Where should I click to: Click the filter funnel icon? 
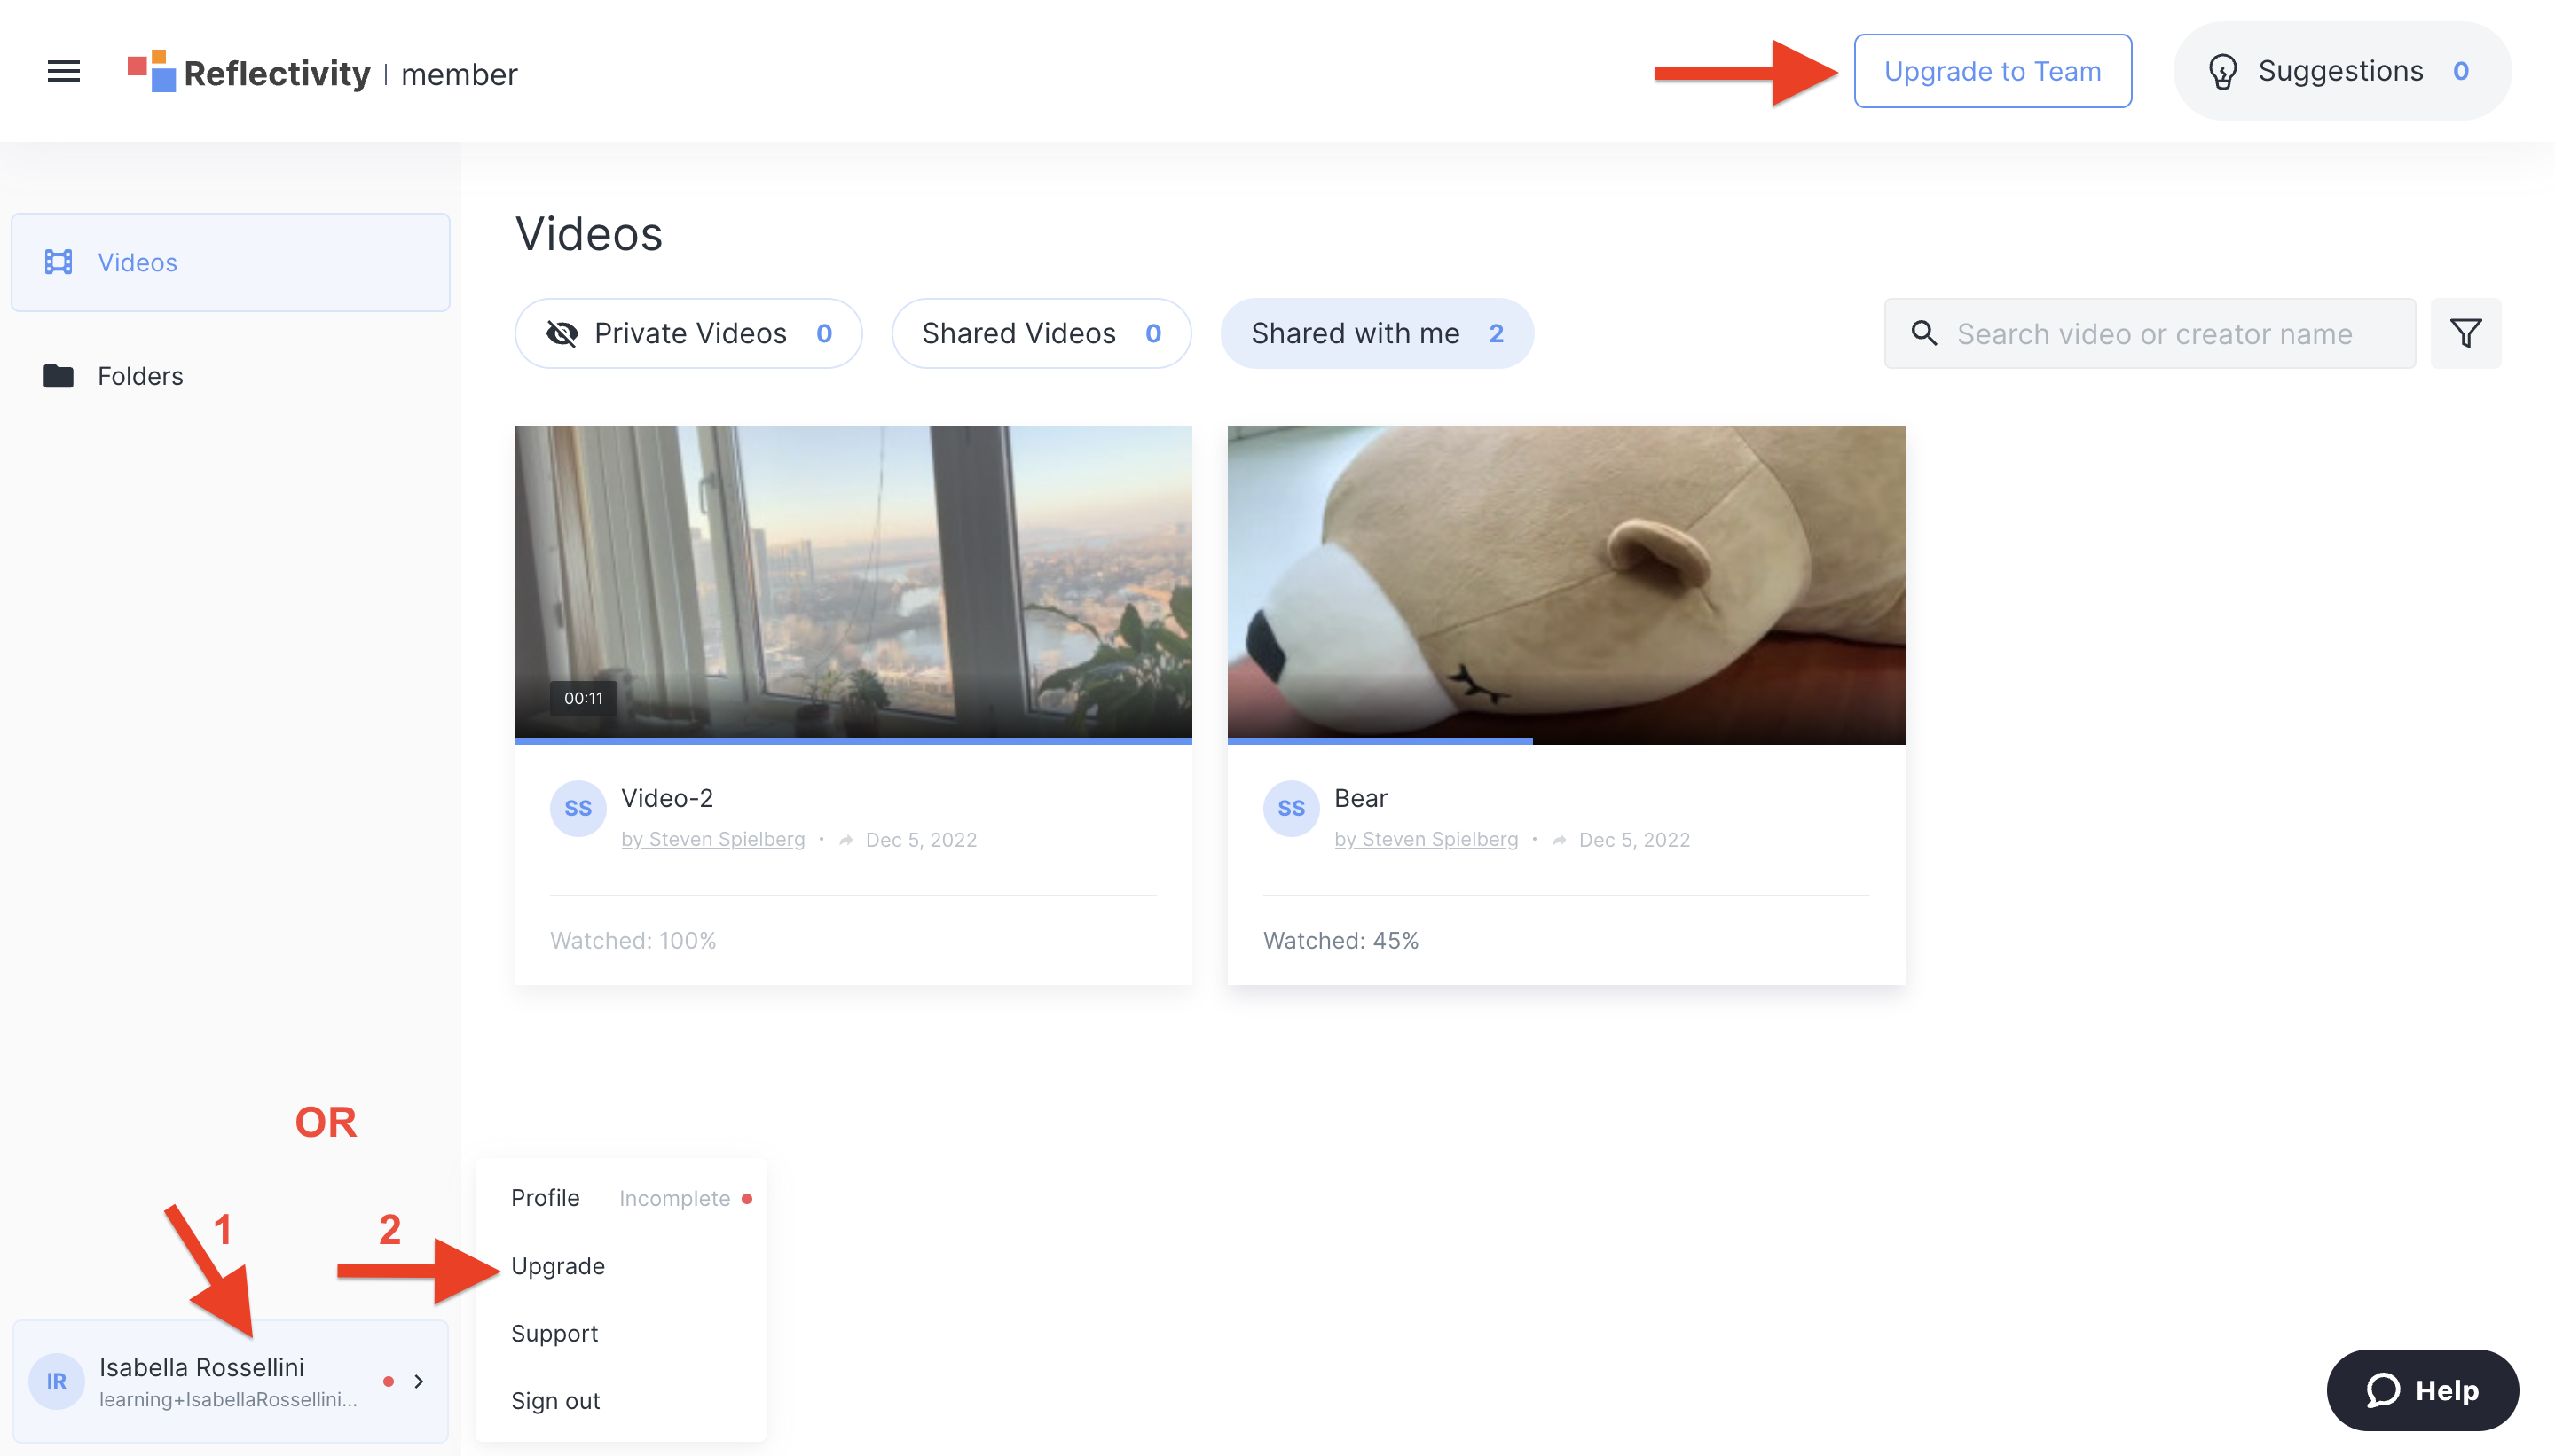[2465, 333]
